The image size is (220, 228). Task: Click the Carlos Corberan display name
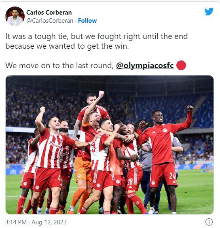[x=49, y=13]
